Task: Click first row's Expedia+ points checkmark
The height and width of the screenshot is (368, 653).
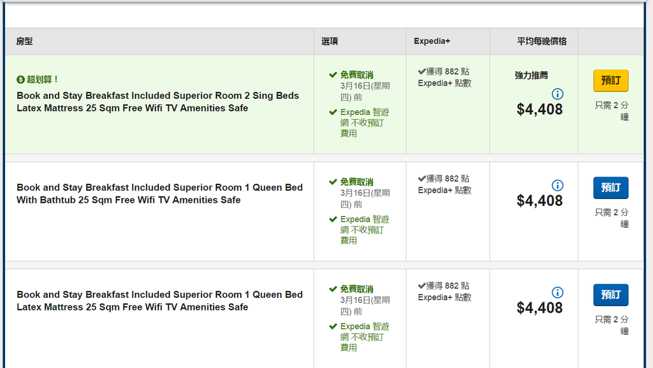Action: tap(422, 71)
